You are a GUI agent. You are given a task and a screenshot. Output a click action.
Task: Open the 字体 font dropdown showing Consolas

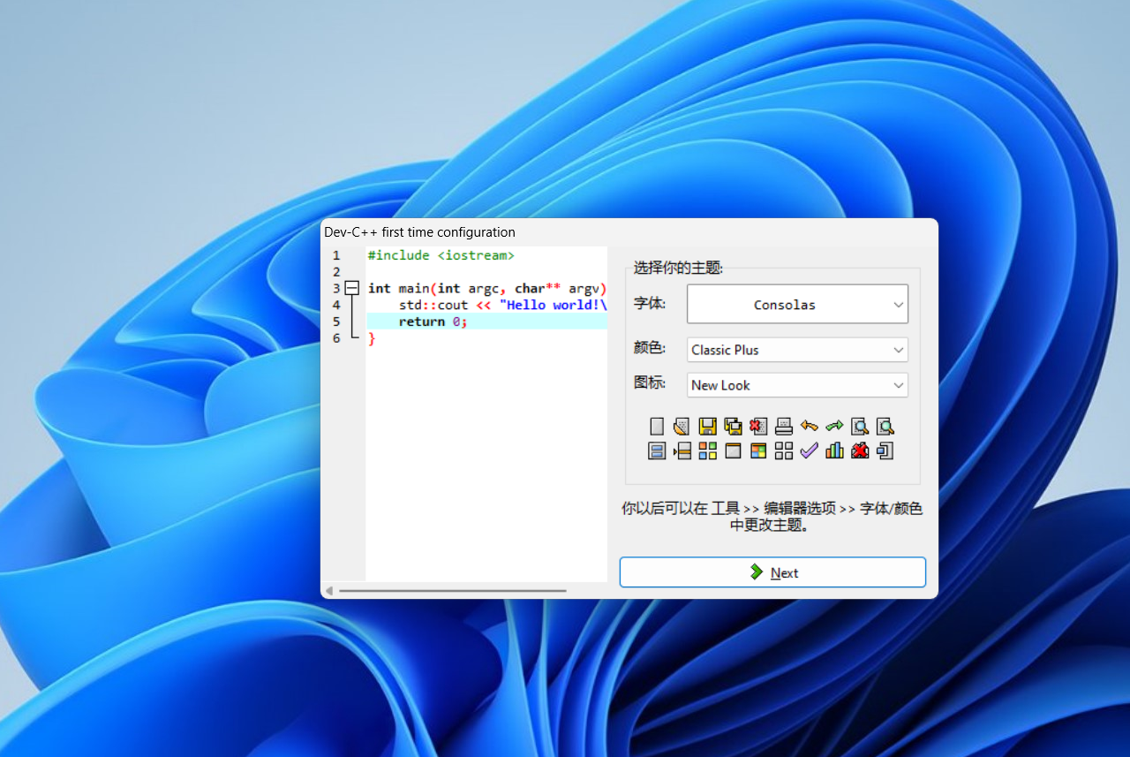[x=797, y=305]
